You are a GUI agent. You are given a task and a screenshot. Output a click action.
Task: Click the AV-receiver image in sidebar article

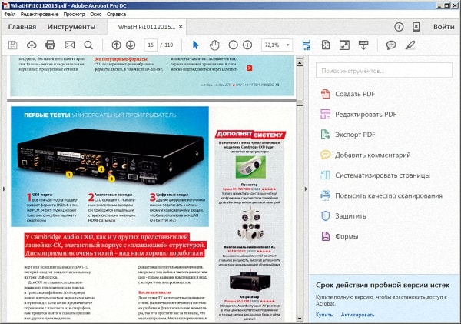(250, 282)
